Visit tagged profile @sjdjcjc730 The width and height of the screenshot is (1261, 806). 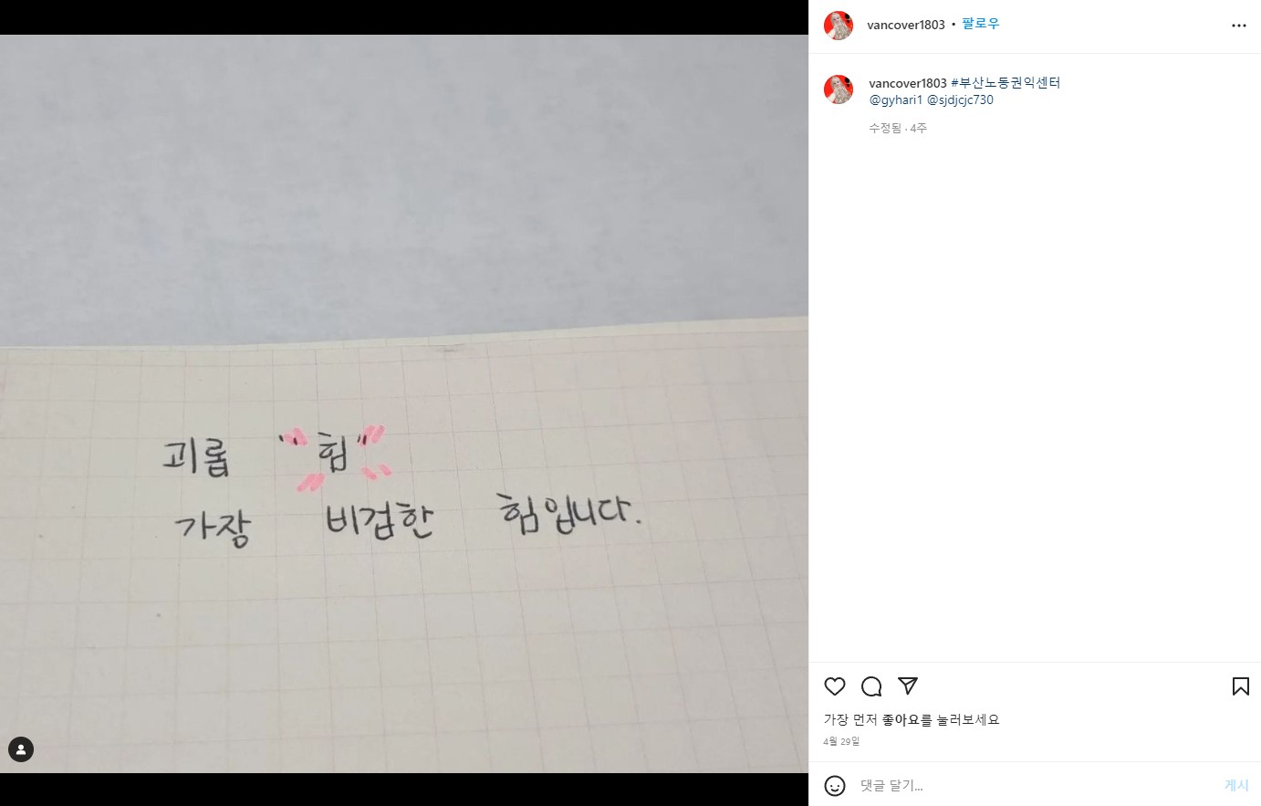[x=960, y=100]
